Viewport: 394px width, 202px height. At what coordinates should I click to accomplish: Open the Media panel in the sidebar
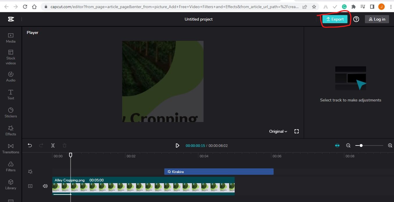[x=10, y=38]
